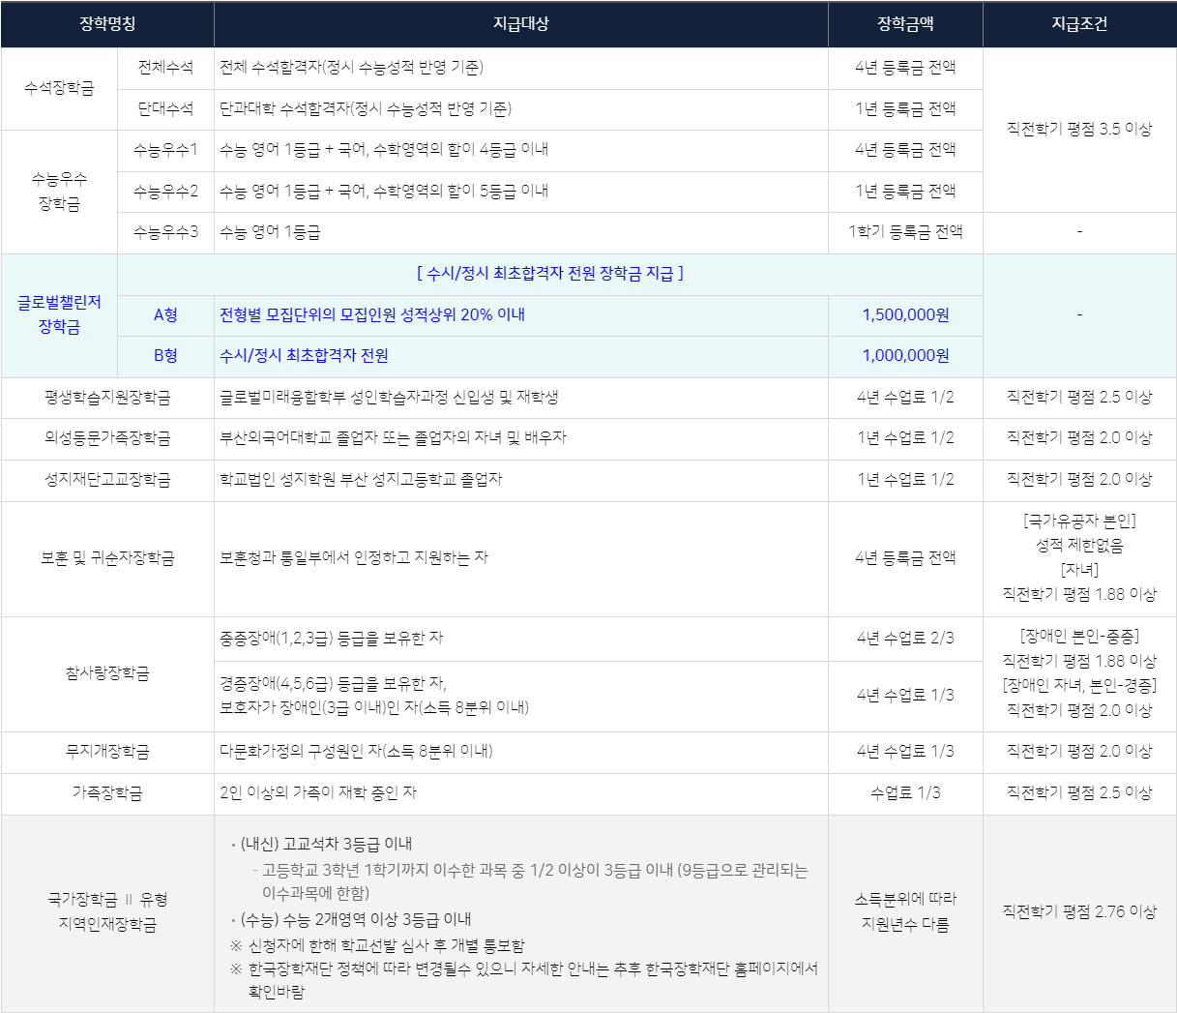The image size is (1177, 1013).
Task: Select the A형 scholarship type
Action: click(165, 315)
